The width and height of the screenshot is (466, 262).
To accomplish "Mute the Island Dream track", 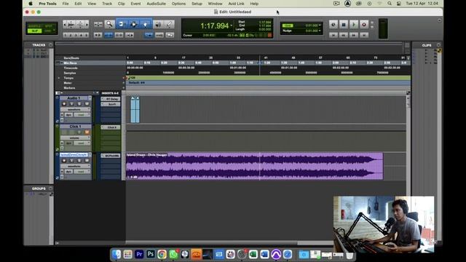I will pos(87,161).
